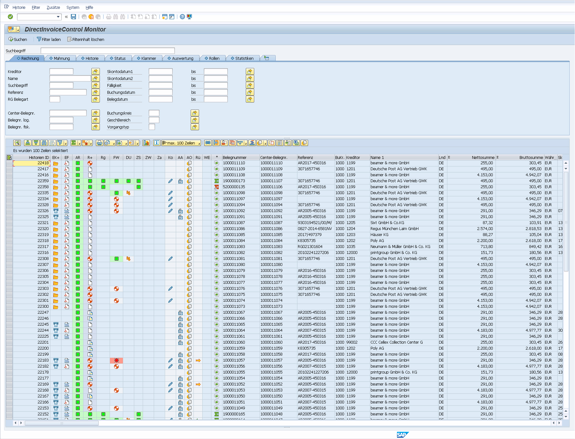Open the Zusätze menu

coord(53,7)
